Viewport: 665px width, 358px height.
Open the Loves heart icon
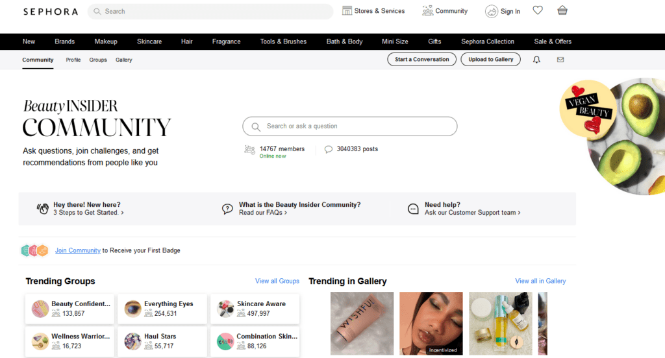(537, 10)
